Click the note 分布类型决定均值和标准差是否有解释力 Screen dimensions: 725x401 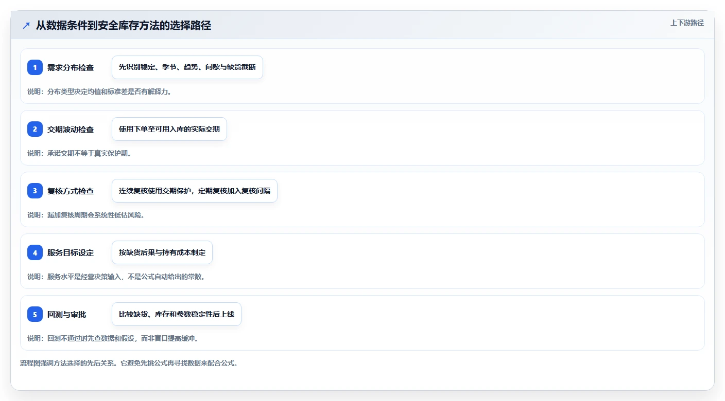coord(99,92)
